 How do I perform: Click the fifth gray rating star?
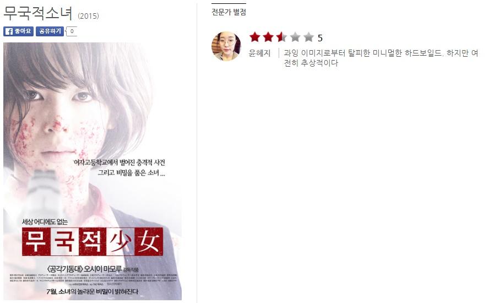point(308,37)
